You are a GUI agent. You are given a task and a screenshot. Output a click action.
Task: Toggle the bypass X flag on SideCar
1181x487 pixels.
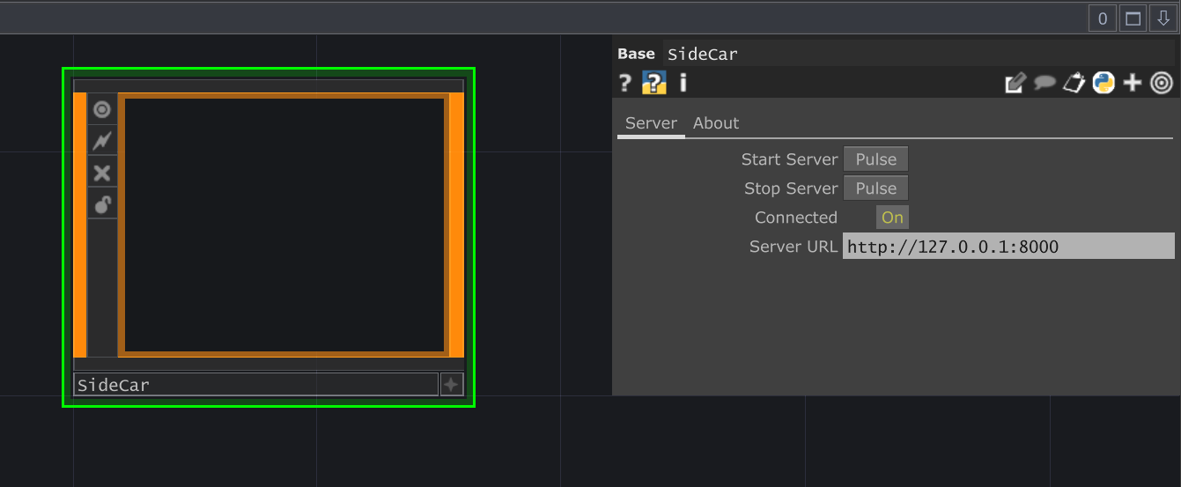pyautogui.click(x=102, y=173)
